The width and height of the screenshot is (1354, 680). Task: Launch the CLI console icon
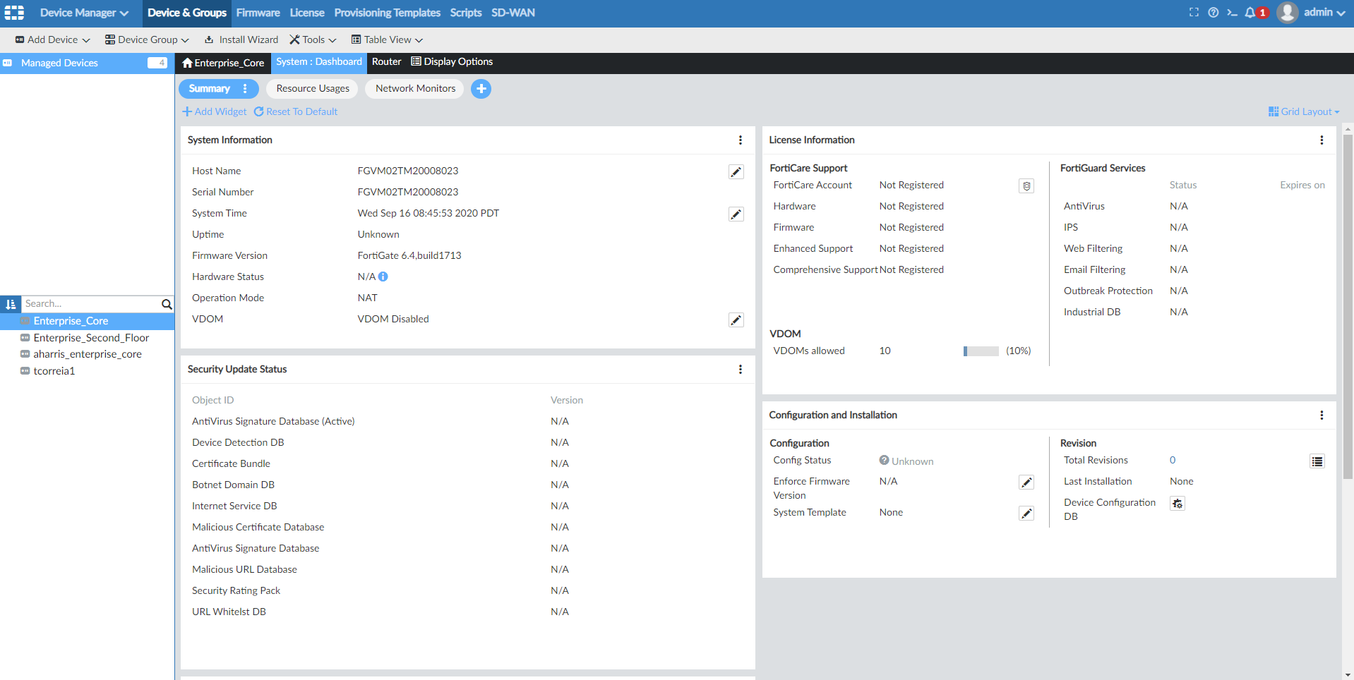[x=1232, y=12]
